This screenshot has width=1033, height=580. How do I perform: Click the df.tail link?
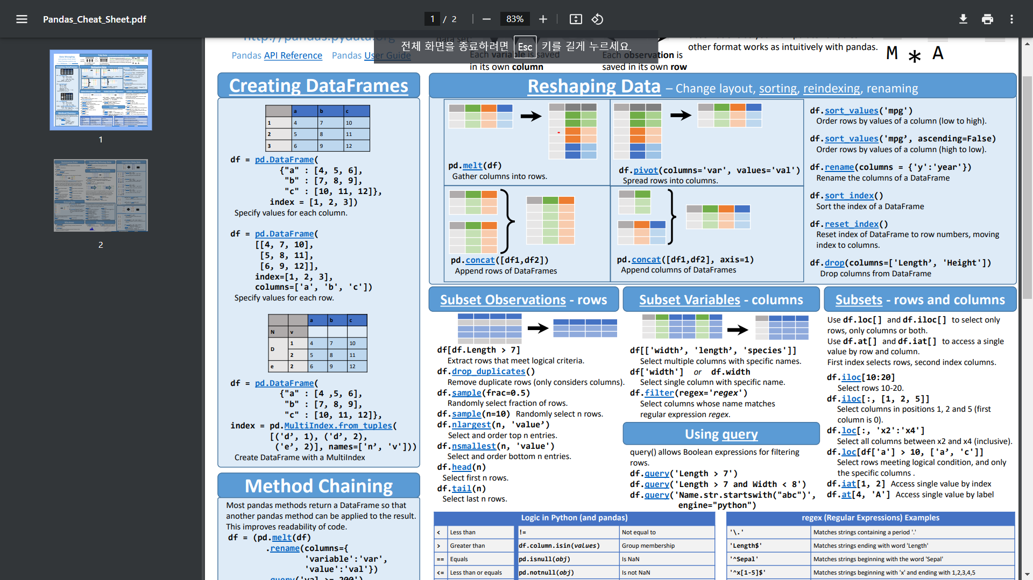462,489
